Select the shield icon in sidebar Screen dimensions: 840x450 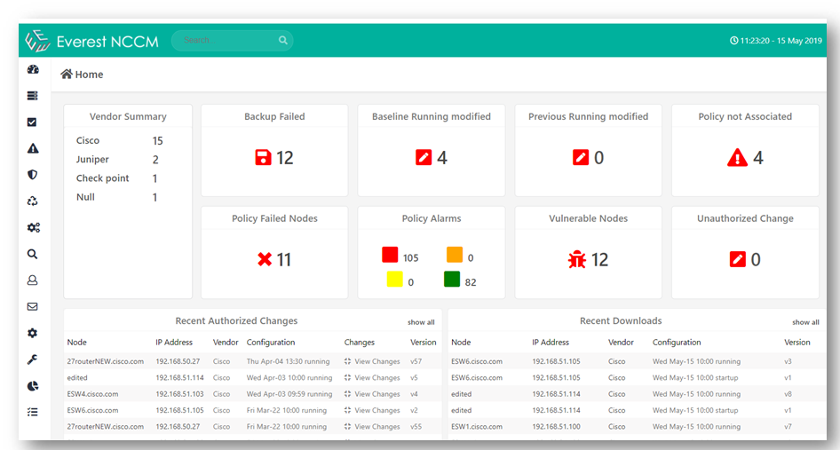(x=33, y=175)
